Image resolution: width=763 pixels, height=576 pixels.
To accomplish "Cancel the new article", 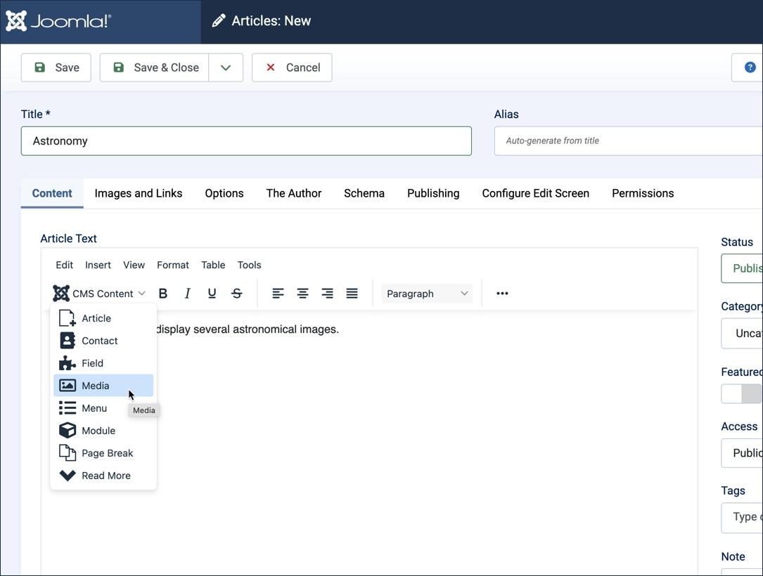I will tap(292, 67).
